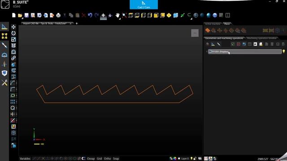Add a new document tab with plus
Viewport: 287px width, 161px height.
[x=77, y=23]
